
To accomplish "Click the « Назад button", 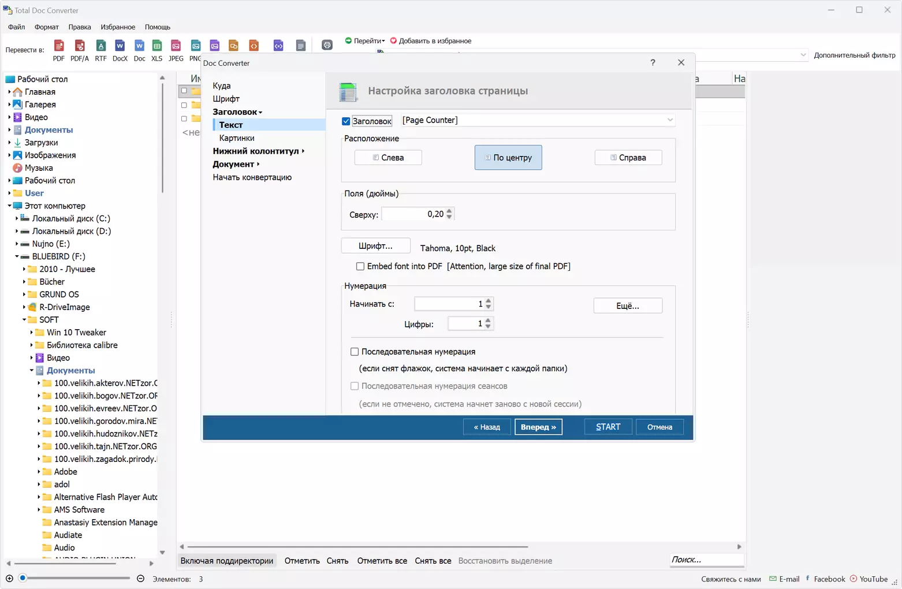I will coord(487,427).
